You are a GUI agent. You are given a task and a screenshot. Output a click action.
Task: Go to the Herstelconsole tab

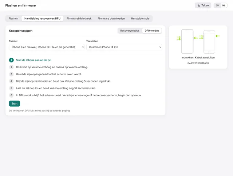point(140,19)
